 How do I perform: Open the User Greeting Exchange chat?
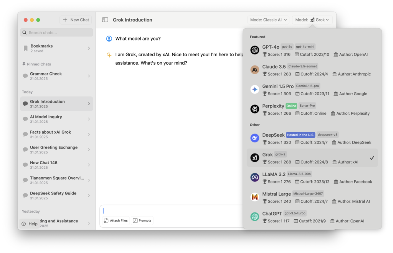[57, 150]
